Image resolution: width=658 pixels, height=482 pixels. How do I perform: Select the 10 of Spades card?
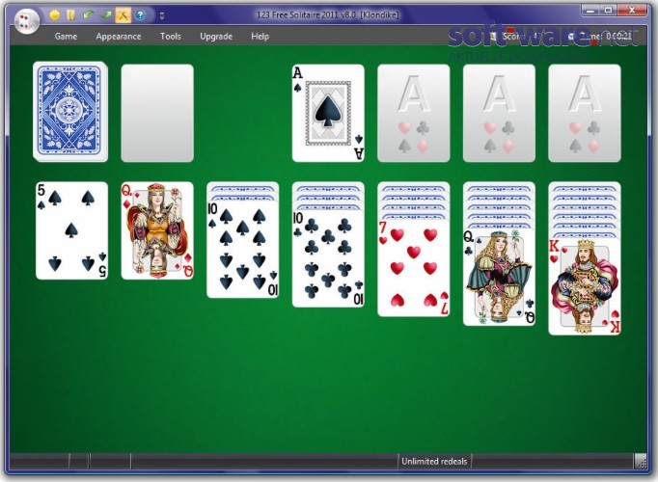(242, 250)
